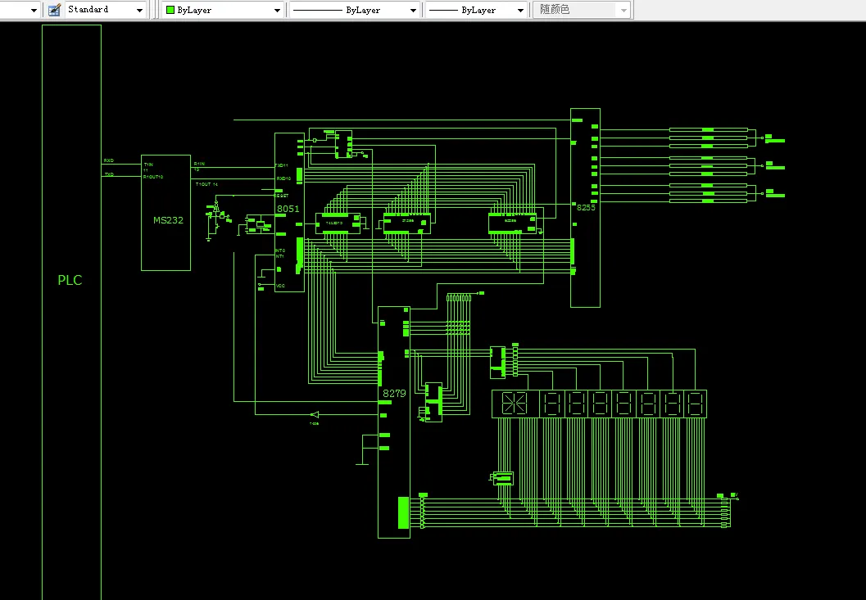Select the 8051 chip label
This screenshot has height=600, width=866.
click(288, 209)
